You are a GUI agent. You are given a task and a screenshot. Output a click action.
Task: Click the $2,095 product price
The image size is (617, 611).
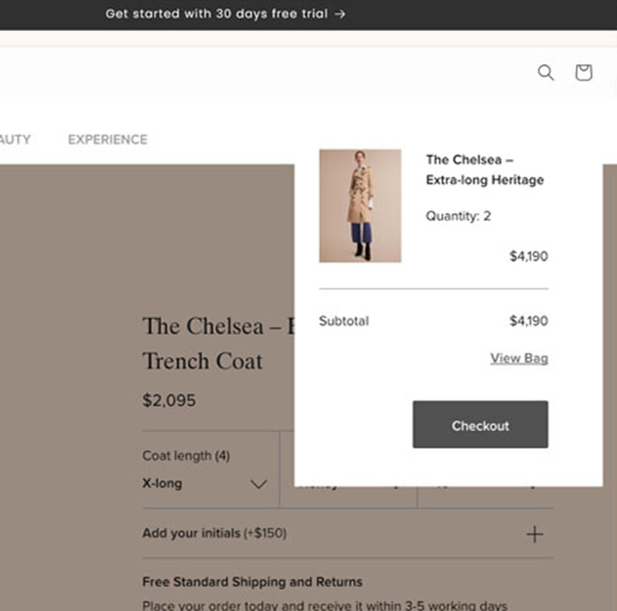168,400
